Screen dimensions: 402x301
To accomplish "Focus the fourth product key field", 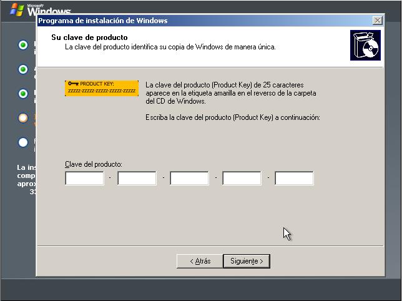I will click(242, 179).
